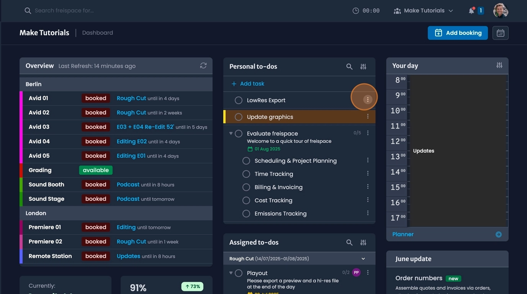Image resolution: width=527 pixels, height=294 pixels.
Task: Check off the Update graphics task
Action: (239, 116)
